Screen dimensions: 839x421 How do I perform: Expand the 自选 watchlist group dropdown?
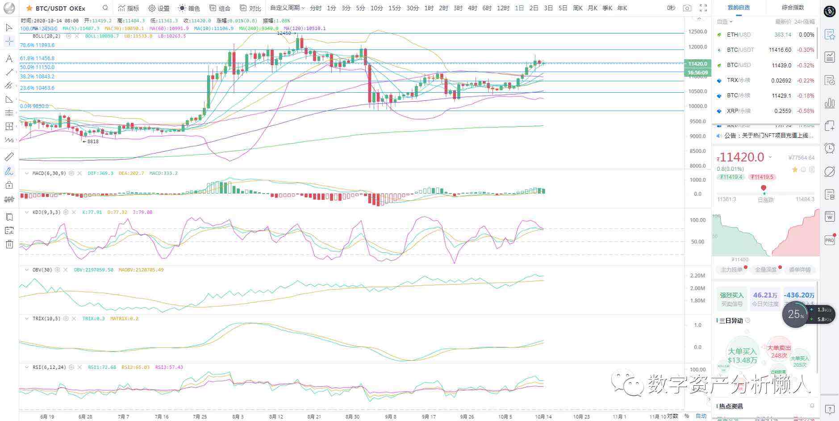point(725,21)
